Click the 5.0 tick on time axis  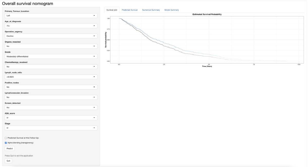coord(209,65)
